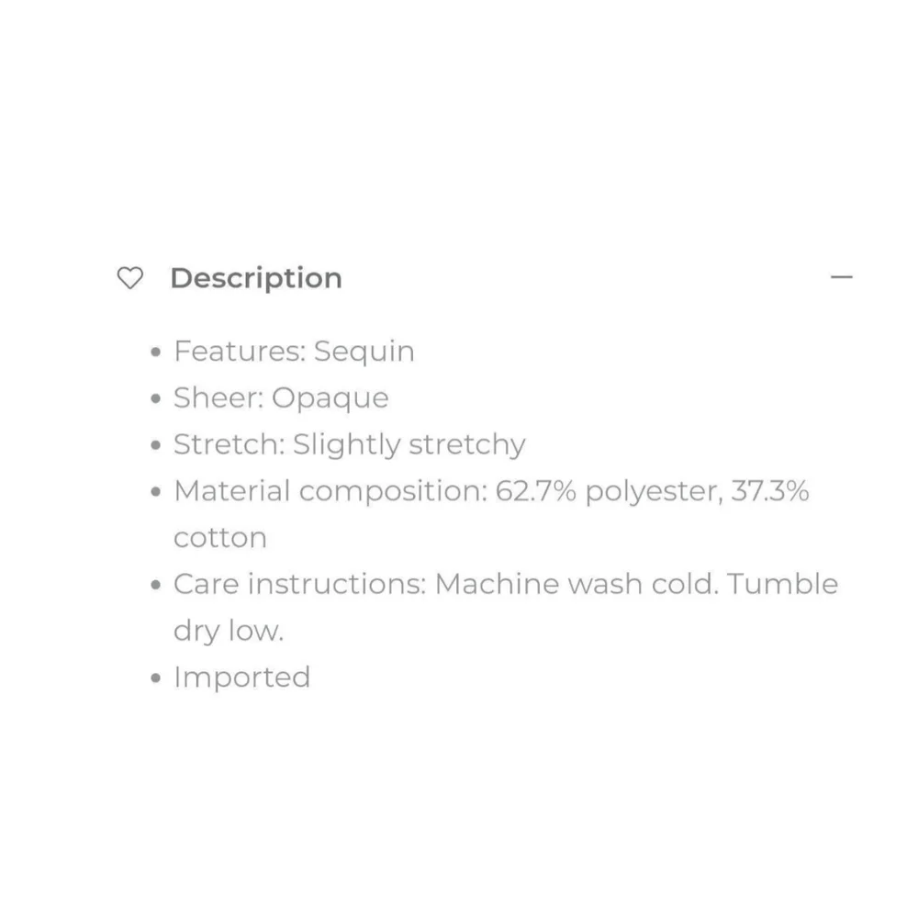
Task: Click the heart icon beside Description
Action: 131,278
